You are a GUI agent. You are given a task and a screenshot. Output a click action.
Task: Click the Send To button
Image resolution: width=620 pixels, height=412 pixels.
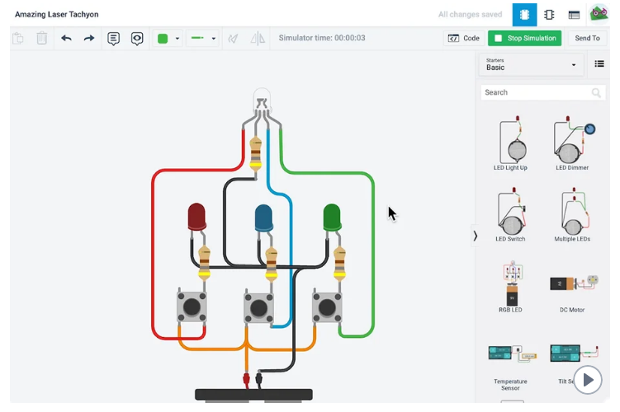pos(587,38)
